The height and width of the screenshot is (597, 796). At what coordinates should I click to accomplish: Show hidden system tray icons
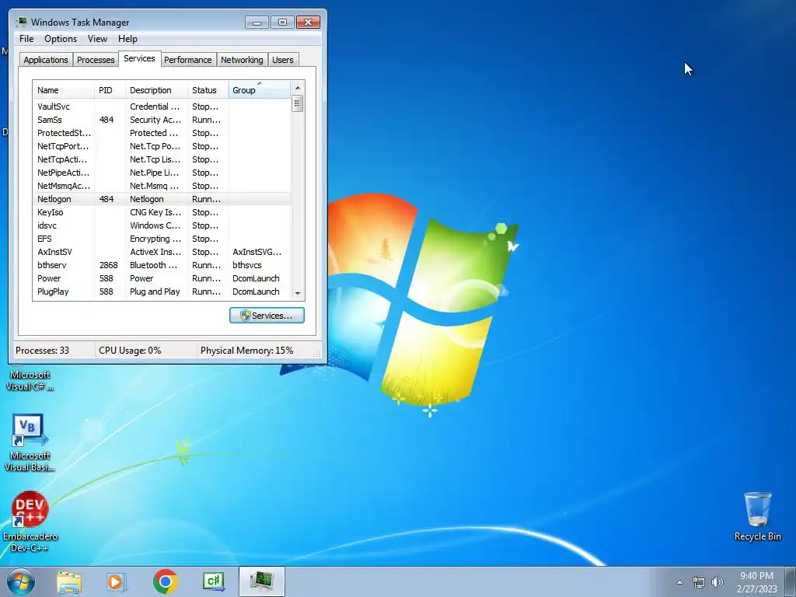tap(679, 582)
